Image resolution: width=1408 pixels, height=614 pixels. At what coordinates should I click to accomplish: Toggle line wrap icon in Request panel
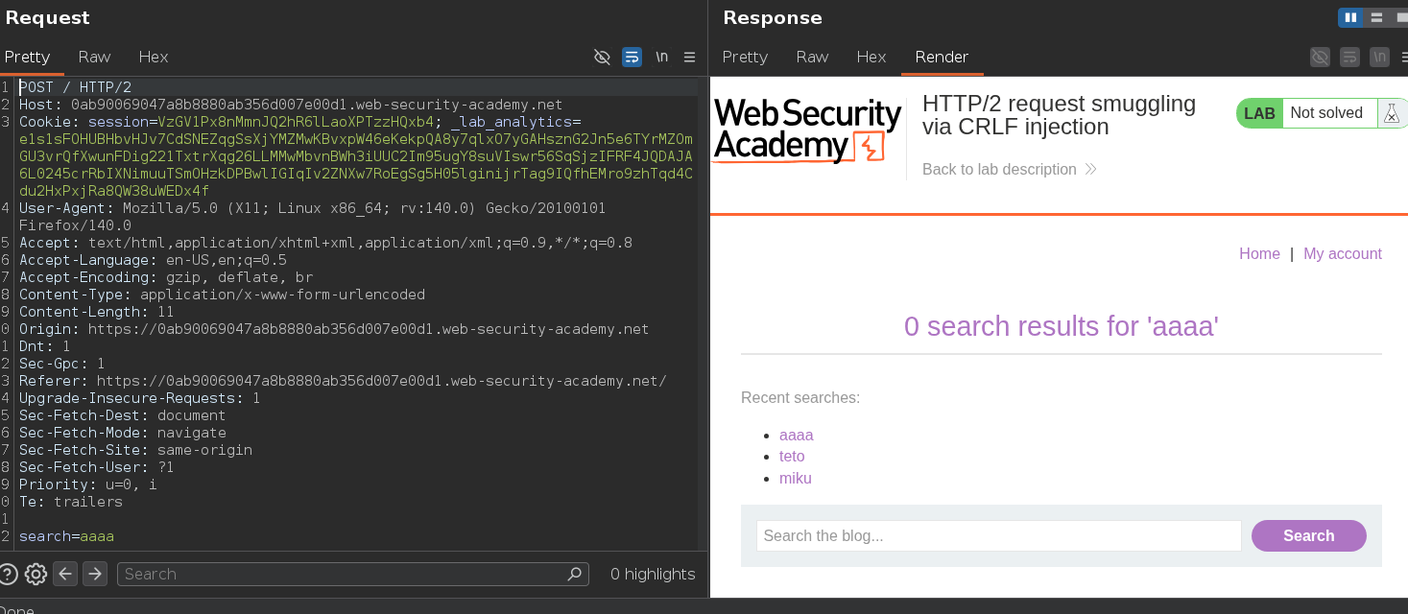632,57
